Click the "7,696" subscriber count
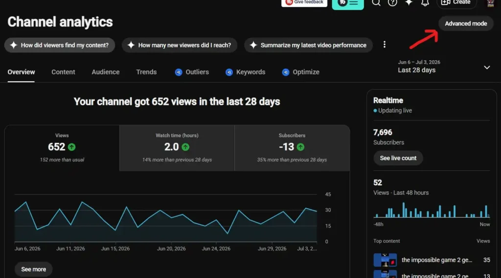This screenshot has width=501, height=278. [x=383, y=132]
